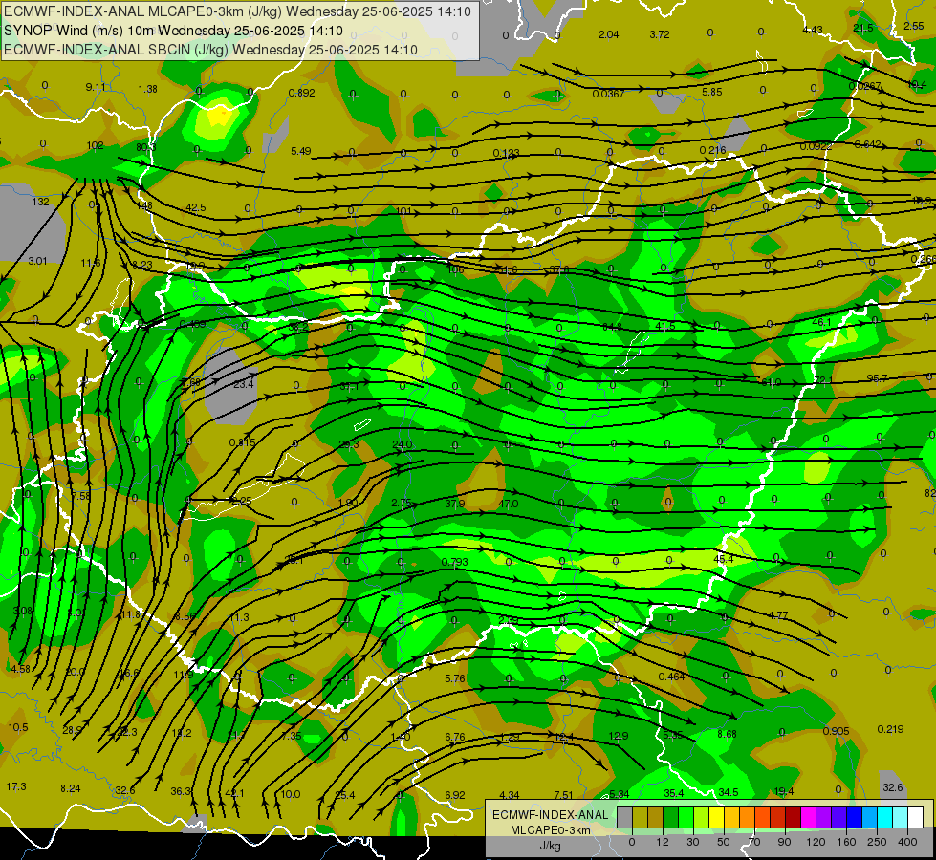936x860 pixels.
Task: Click the ECMWF-INDEX-ANAL legend title
Action: [x=550, y=815]
